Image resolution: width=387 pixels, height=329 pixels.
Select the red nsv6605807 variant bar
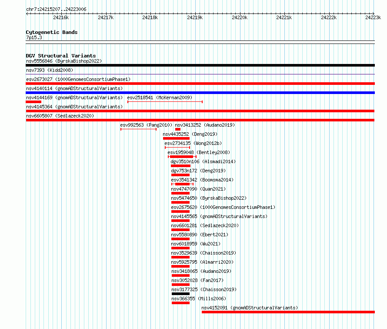tap(200, 120)
